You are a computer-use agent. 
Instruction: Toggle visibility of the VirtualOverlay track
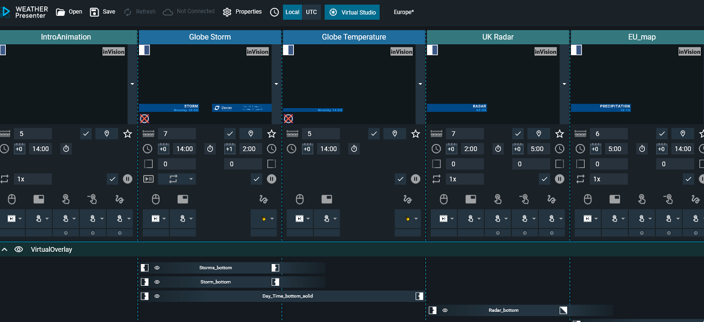19,249
